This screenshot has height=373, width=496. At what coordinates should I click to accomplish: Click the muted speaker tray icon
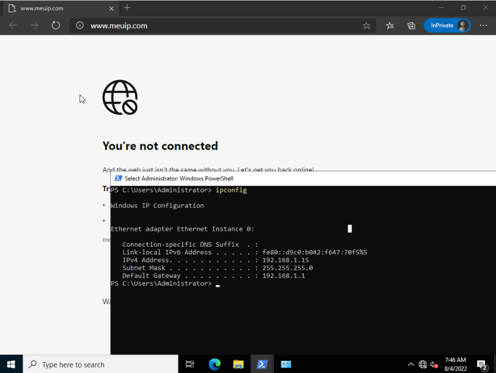click(434, 364)
